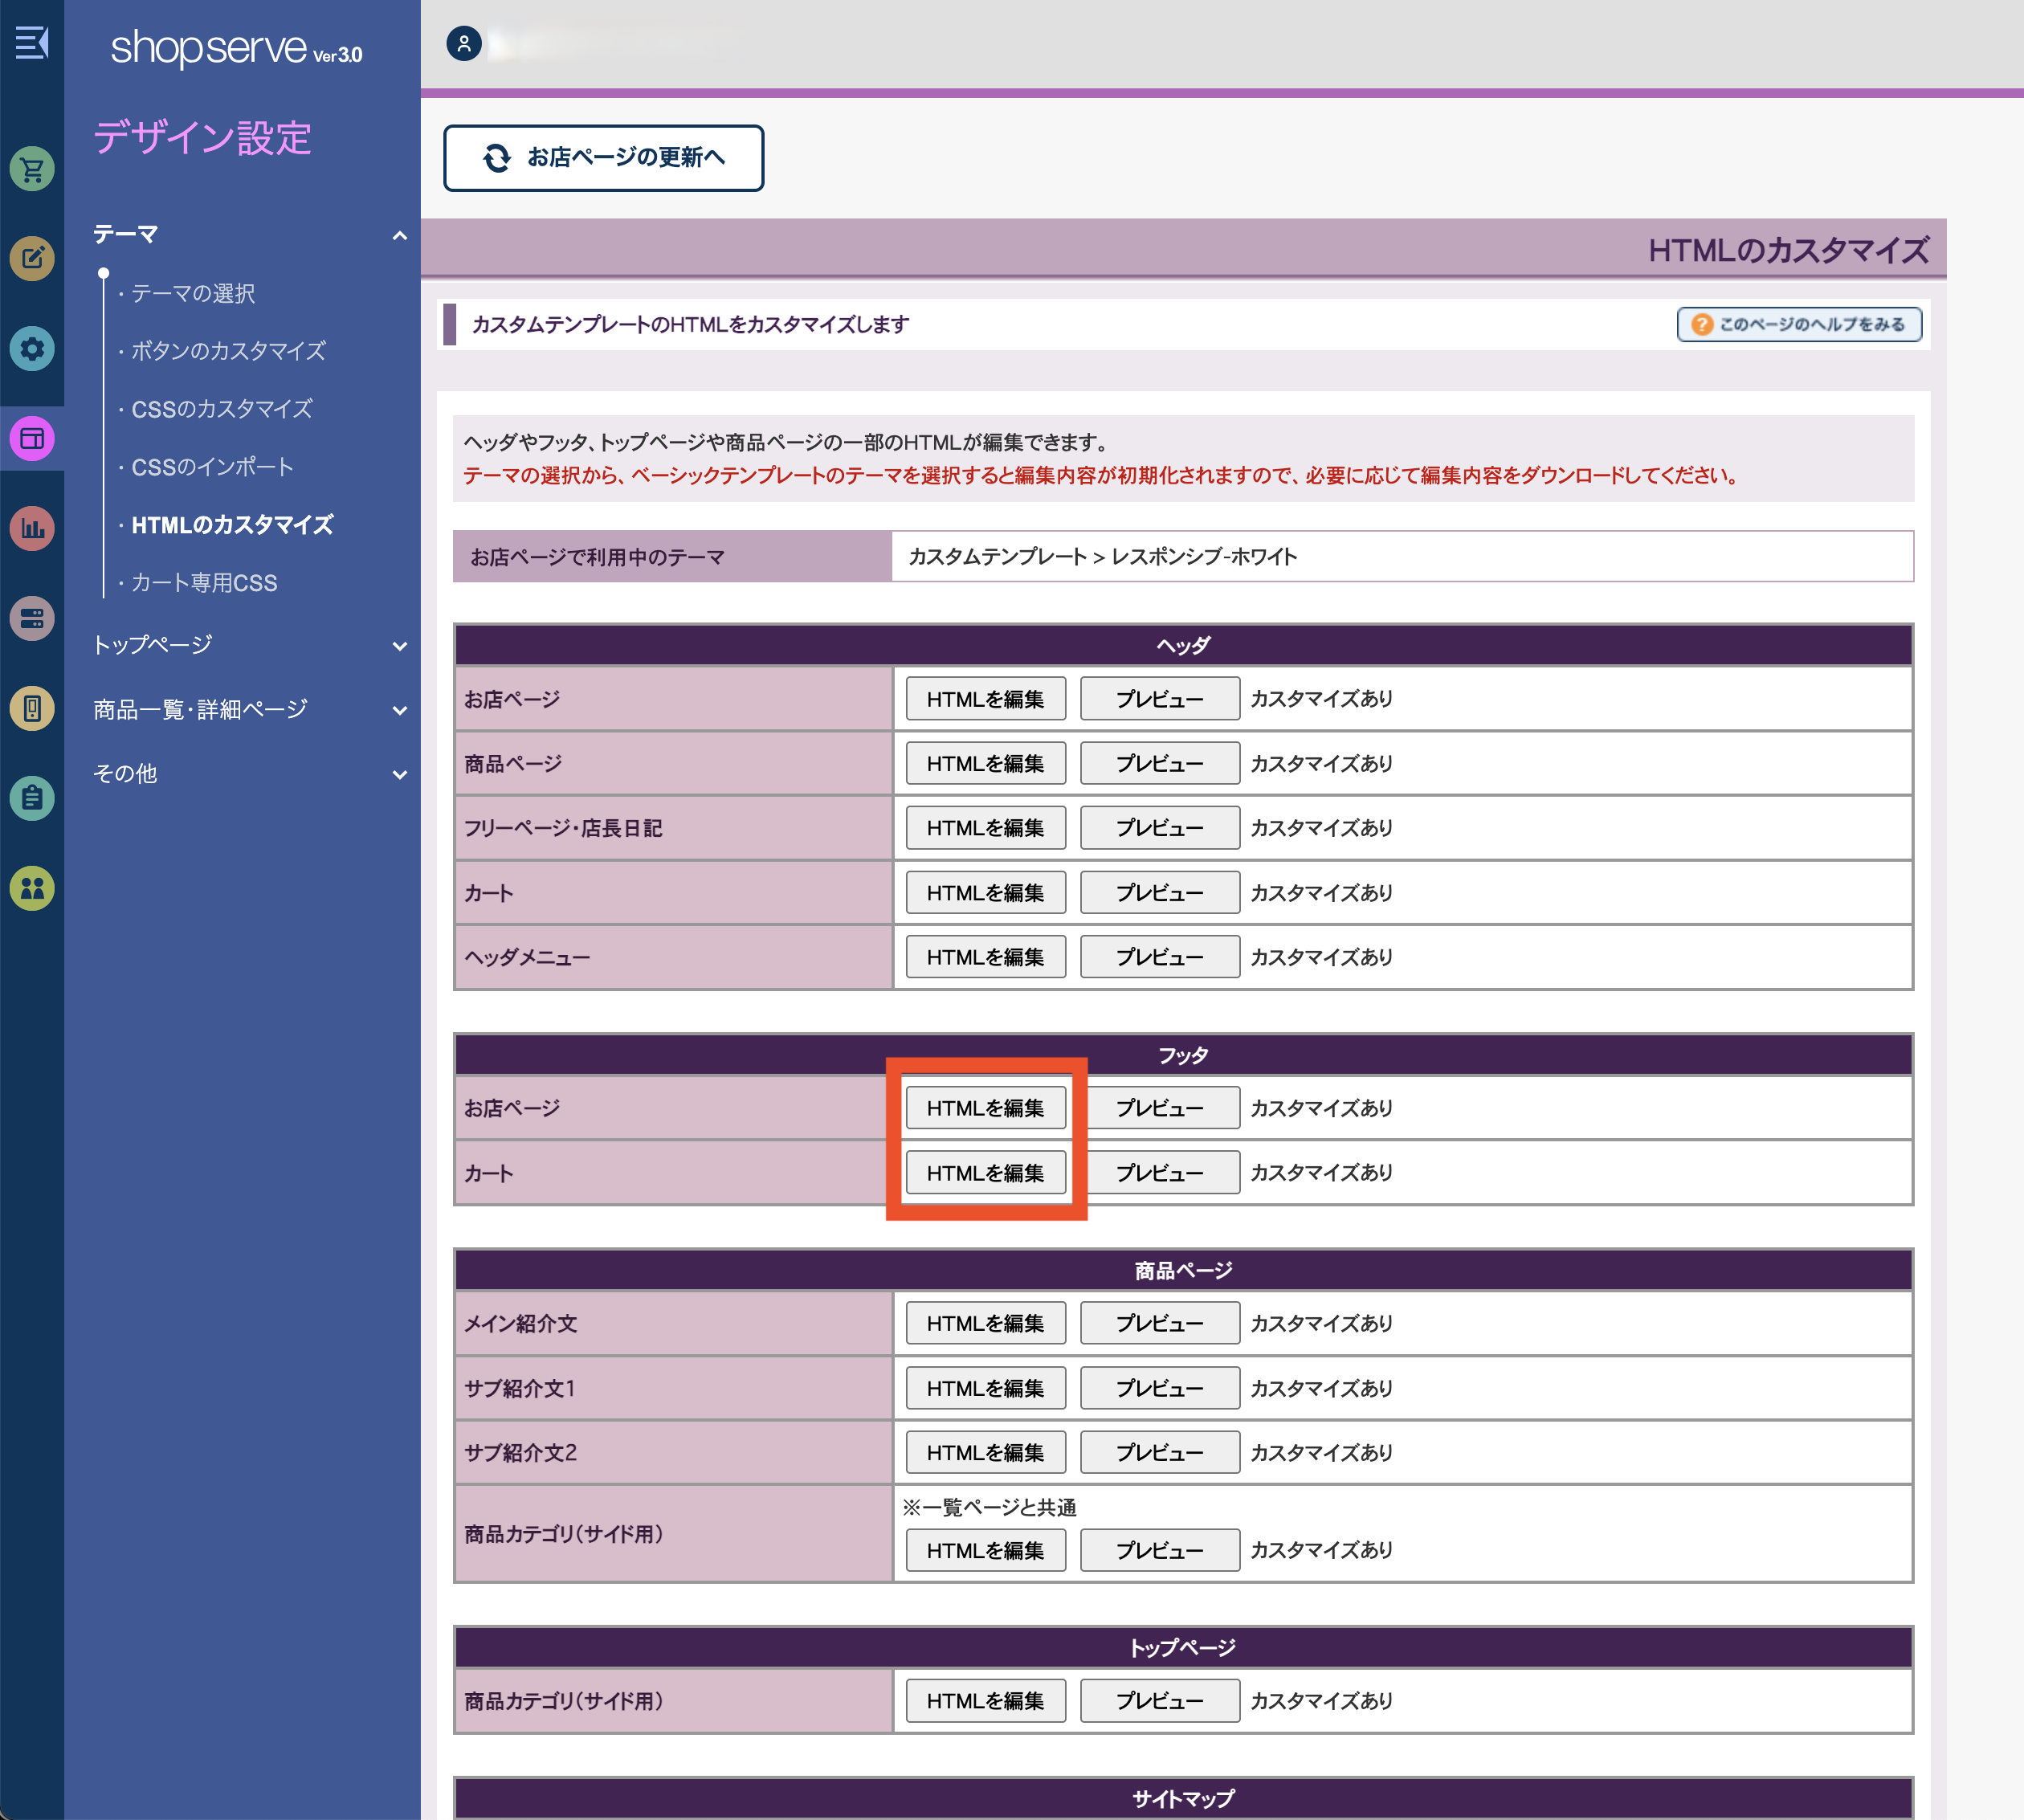Expand the トップページ menu section
The image size is (2024, 1820).
click(x=399, y=646)
